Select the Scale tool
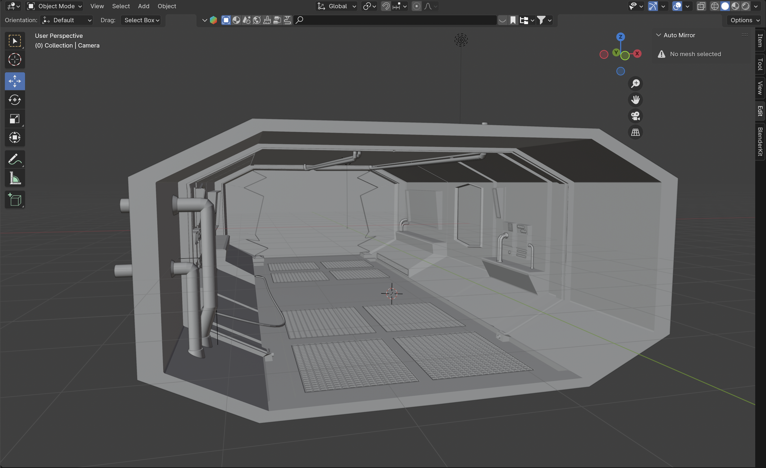The width and height of the screenshot is (766, 468). click(15, 119)
